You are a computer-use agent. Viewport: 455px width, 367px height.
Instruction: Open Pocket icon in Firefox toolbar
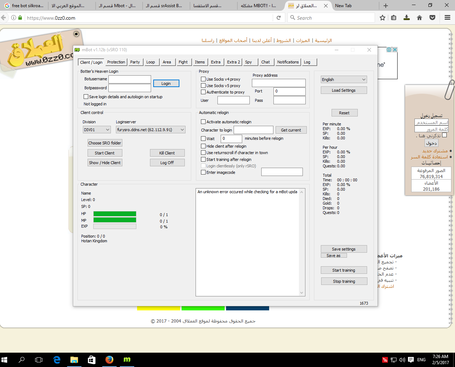[432, 18]
